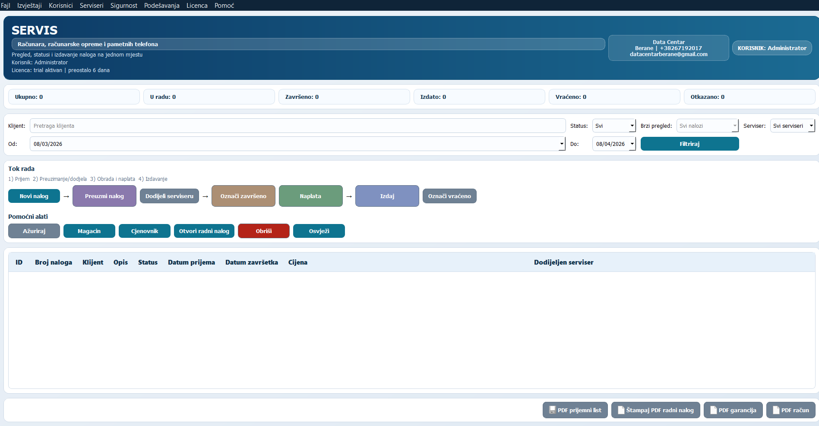Click the PDF prijemni list save icon
Screen dimensions: 819x426
(552, 410)
